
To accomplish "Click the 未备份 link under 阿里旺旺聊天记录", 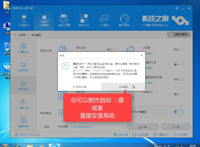I will 149,83.
